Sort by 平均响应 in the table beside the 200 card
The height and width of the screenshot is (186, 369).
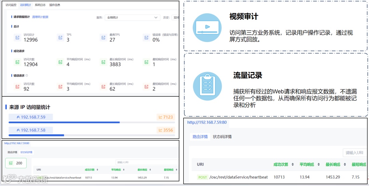point(124,170)
